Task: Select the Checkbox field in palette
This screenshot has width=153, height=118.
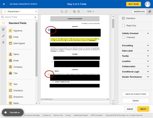Action: click(16, 91)
